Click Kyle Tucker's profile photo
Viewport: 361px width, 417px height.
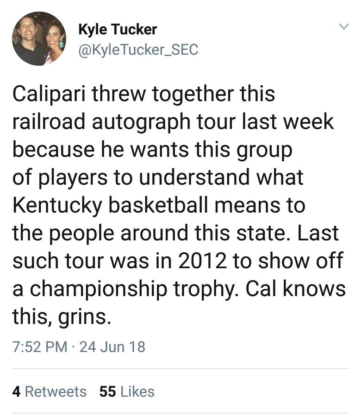tap(39, 39)
